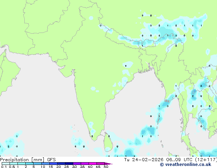Click the purple arrow tip beyond 50

pos(108,164)
